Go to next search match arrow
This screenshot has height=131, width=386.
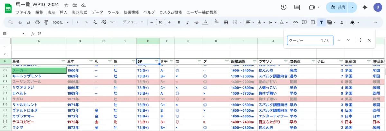(x=348, y=40)
